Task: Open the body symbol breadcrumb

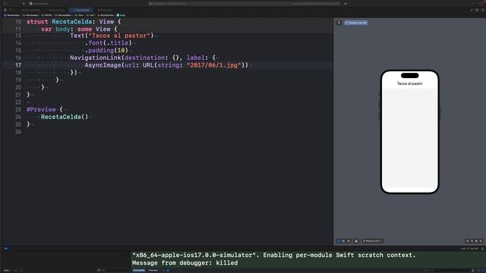Action: pyautogui.click(x=121, y=15)
